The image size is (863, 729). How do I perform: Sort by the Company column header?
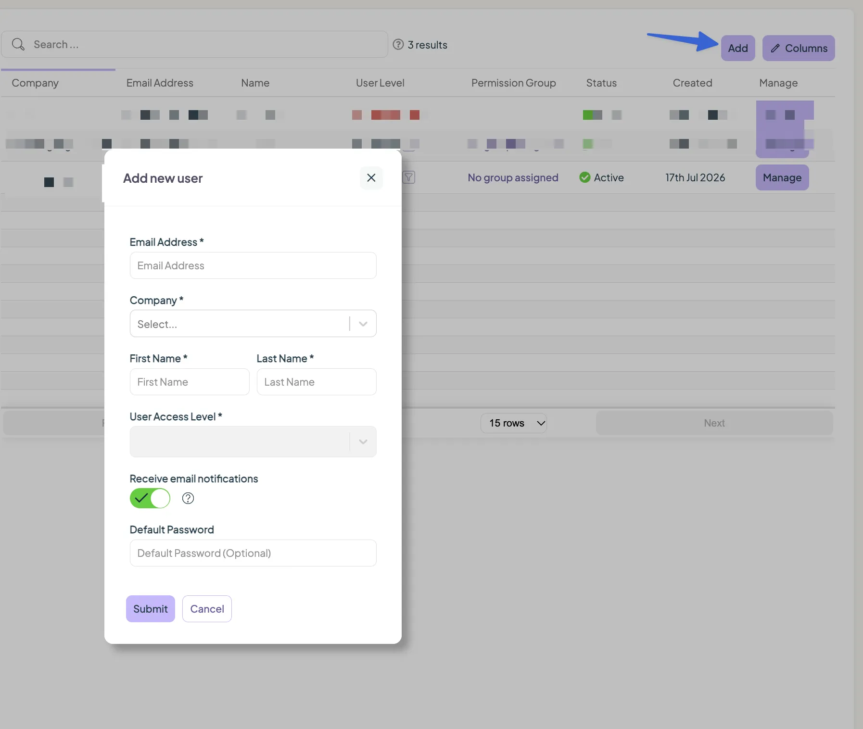tap(35, 83)
